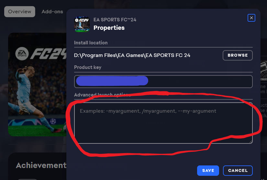267x180 pixels.
Task: Select the install location path text
Action: [132, 55]
